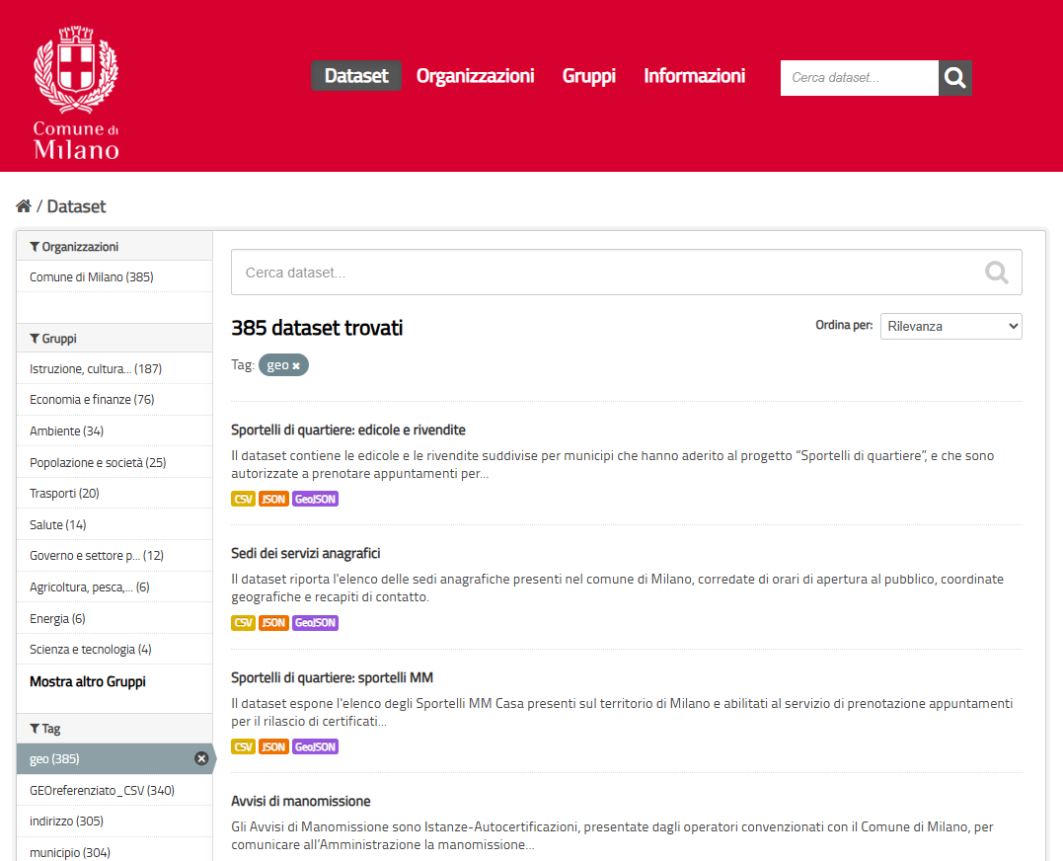Open the Informazioni menu item

(x=694, y=76)
